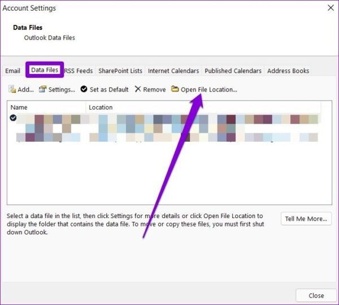339x305 pixels.
Task: Open the RSS Feeds tab
Action: (x=79, y=71)
